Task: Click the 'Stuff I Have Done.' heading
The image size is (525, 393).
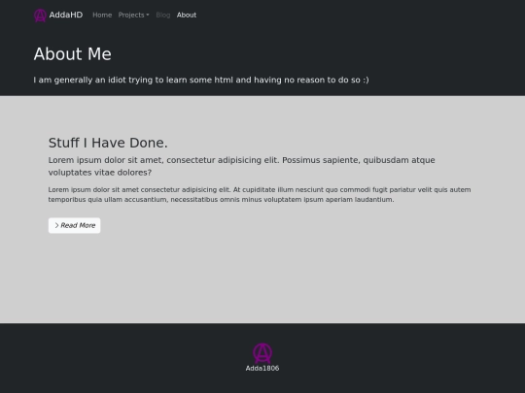Action: pyautogui.click(x=108, y=143)
